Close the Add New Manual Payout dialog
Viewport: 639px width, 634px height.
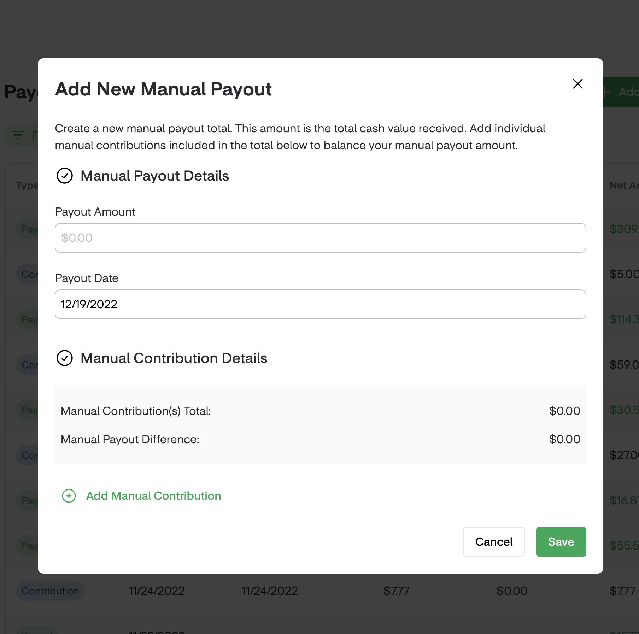click(578, 84)
